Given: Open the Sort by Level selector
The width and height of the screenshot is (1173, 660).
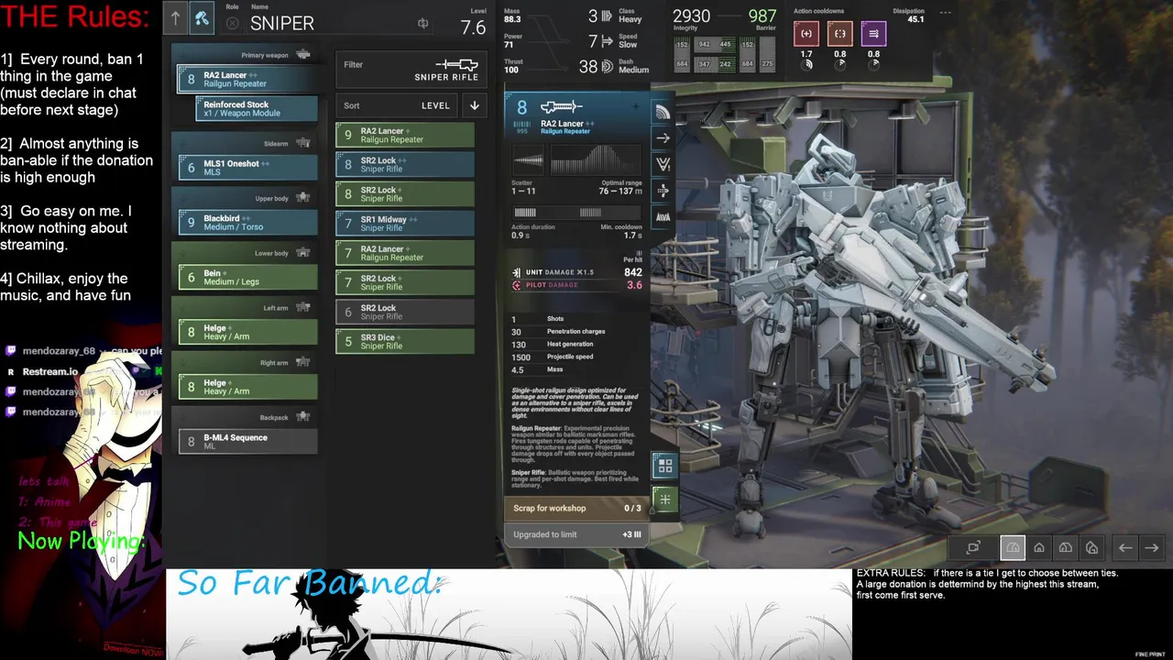Looking at the screenshot, I should click(x=396, y=105).
